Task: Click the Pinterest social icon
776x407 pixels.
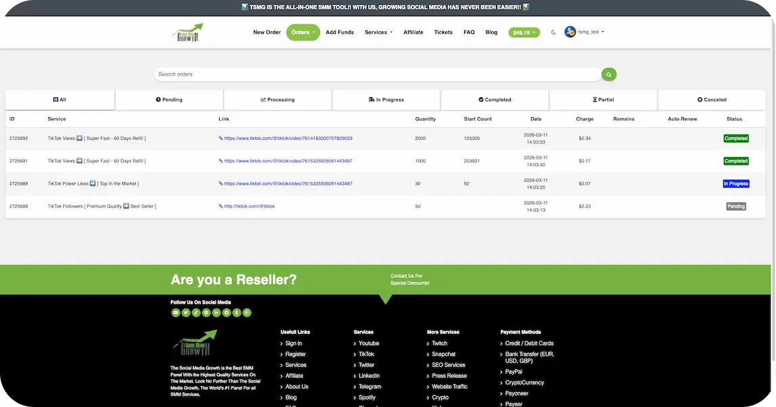Action: [x=205, y=312]
